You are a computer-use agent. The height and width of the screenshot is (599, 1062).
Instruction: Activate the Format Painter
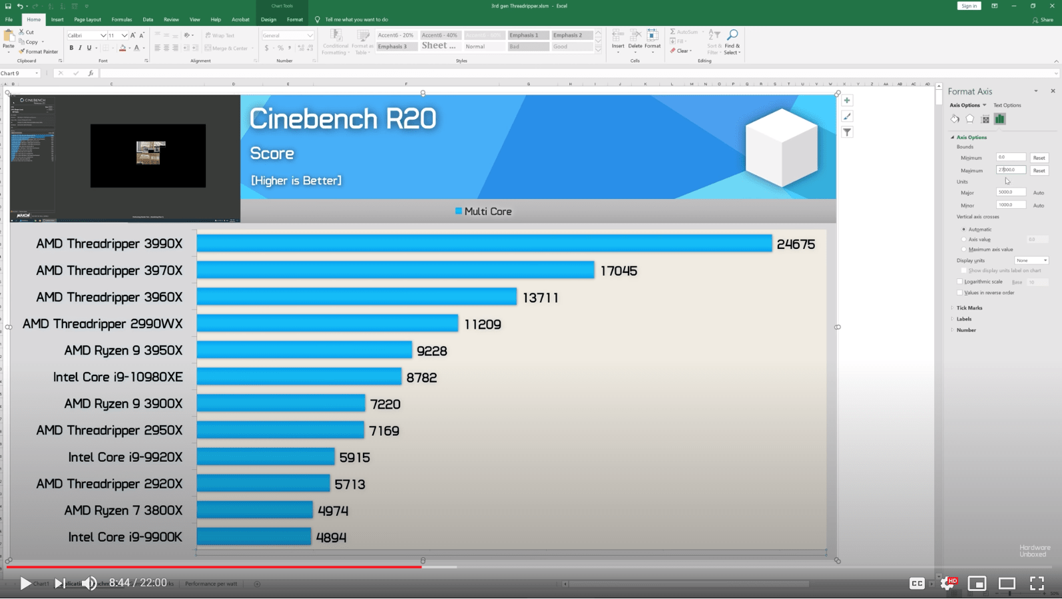[39, 51]
